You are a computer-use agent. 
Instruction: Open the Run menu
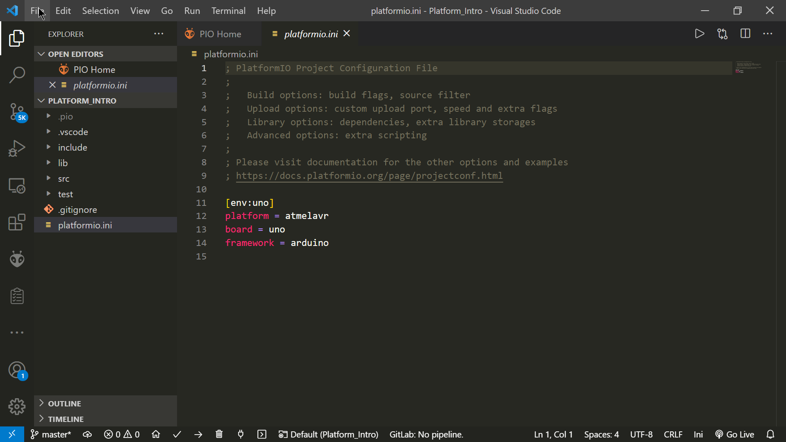pyautogui.click(x=192, y=11)
